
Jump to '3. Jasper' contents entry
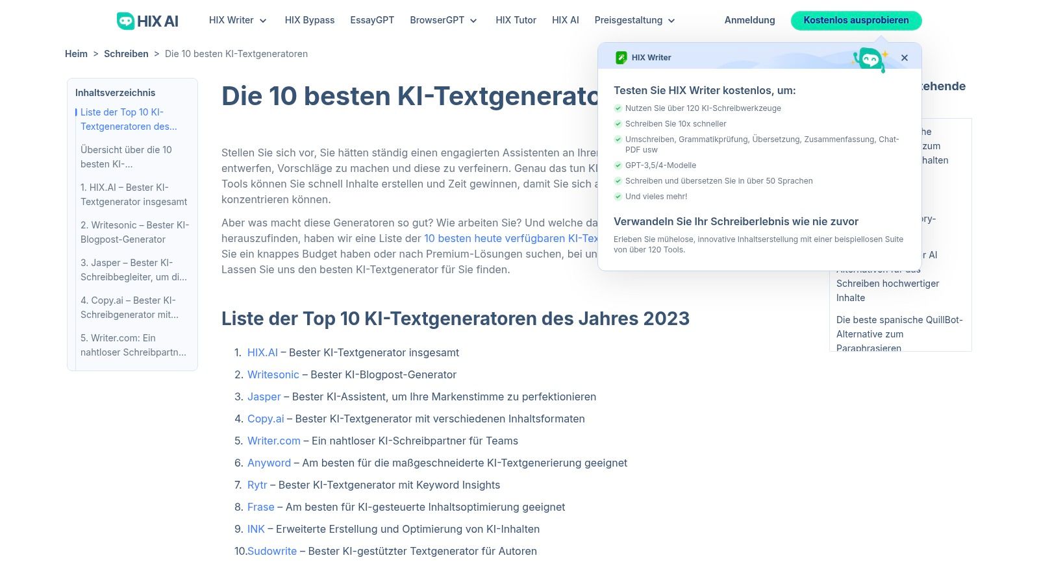coord(134,270)
